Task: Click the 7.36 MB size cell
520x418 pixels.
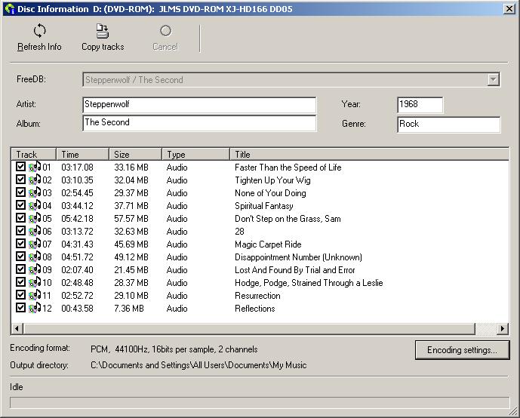Action: point(129,309)
